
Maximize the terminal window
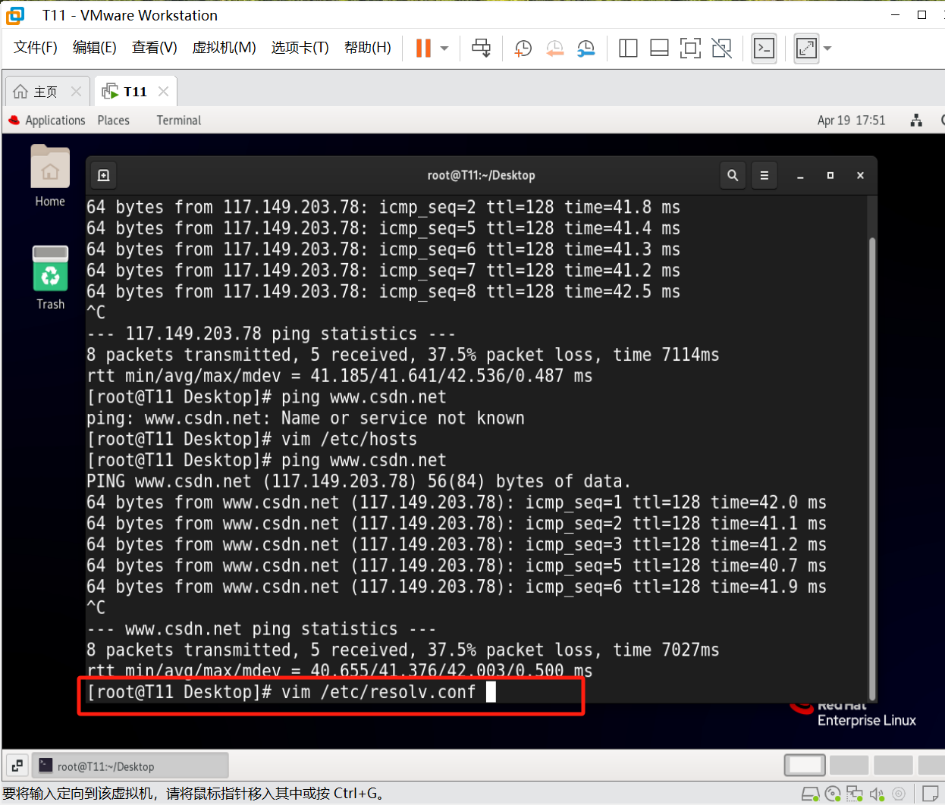830,176
